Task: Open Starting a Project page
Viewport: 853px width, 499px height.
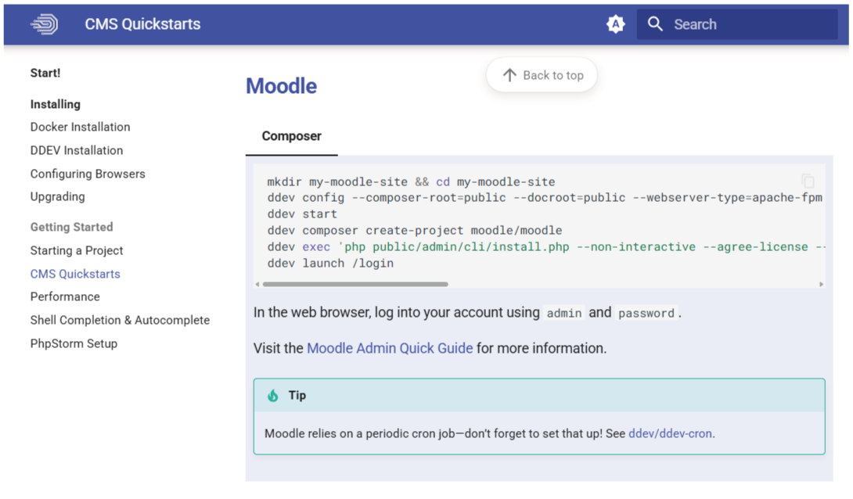Action: click(77, 250)
